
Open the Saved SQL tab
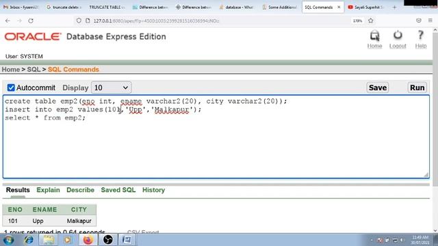click(118, 190)
